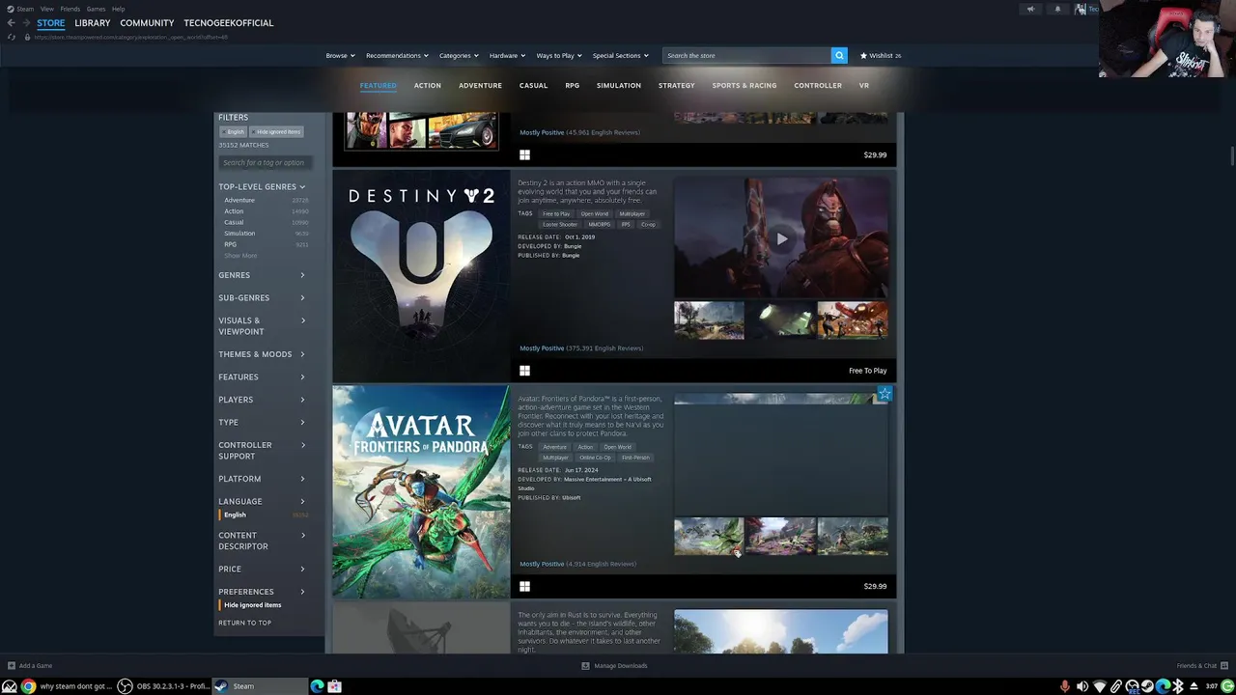Open Chrome from the taskbar
This screenshot has width=1236, height=695.
point(28,686)
